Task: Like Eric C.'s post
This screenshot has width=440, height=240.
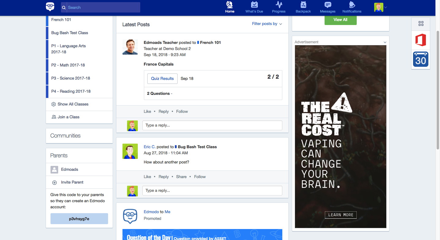Action: (147, 177)
